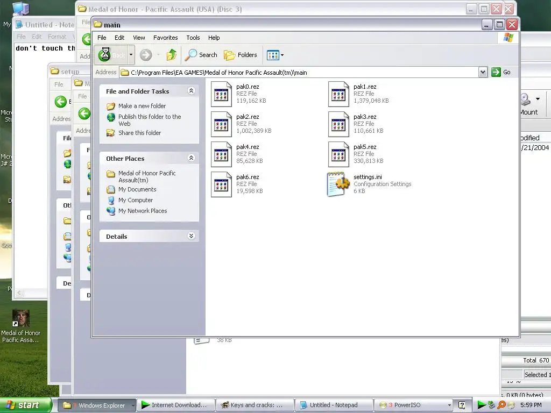
Task: Open the pak0.rez file icon
Action: click(221, 94)
